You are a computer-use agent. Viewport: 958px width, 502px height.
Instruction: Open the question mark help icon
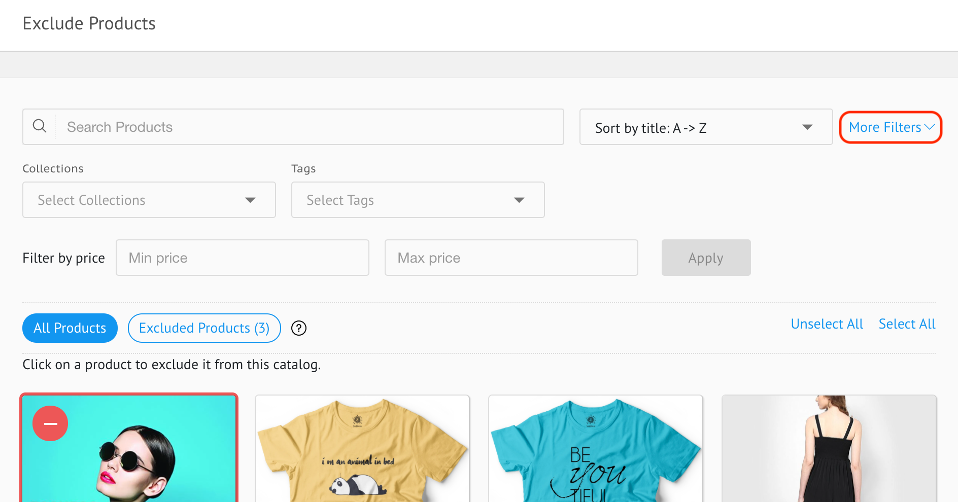(x=299, y=329)
